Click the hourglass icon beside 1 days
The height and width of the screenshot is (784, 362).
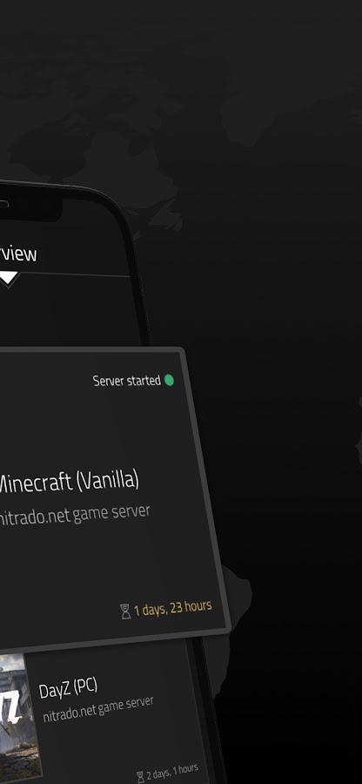click(x=125, y=612)
